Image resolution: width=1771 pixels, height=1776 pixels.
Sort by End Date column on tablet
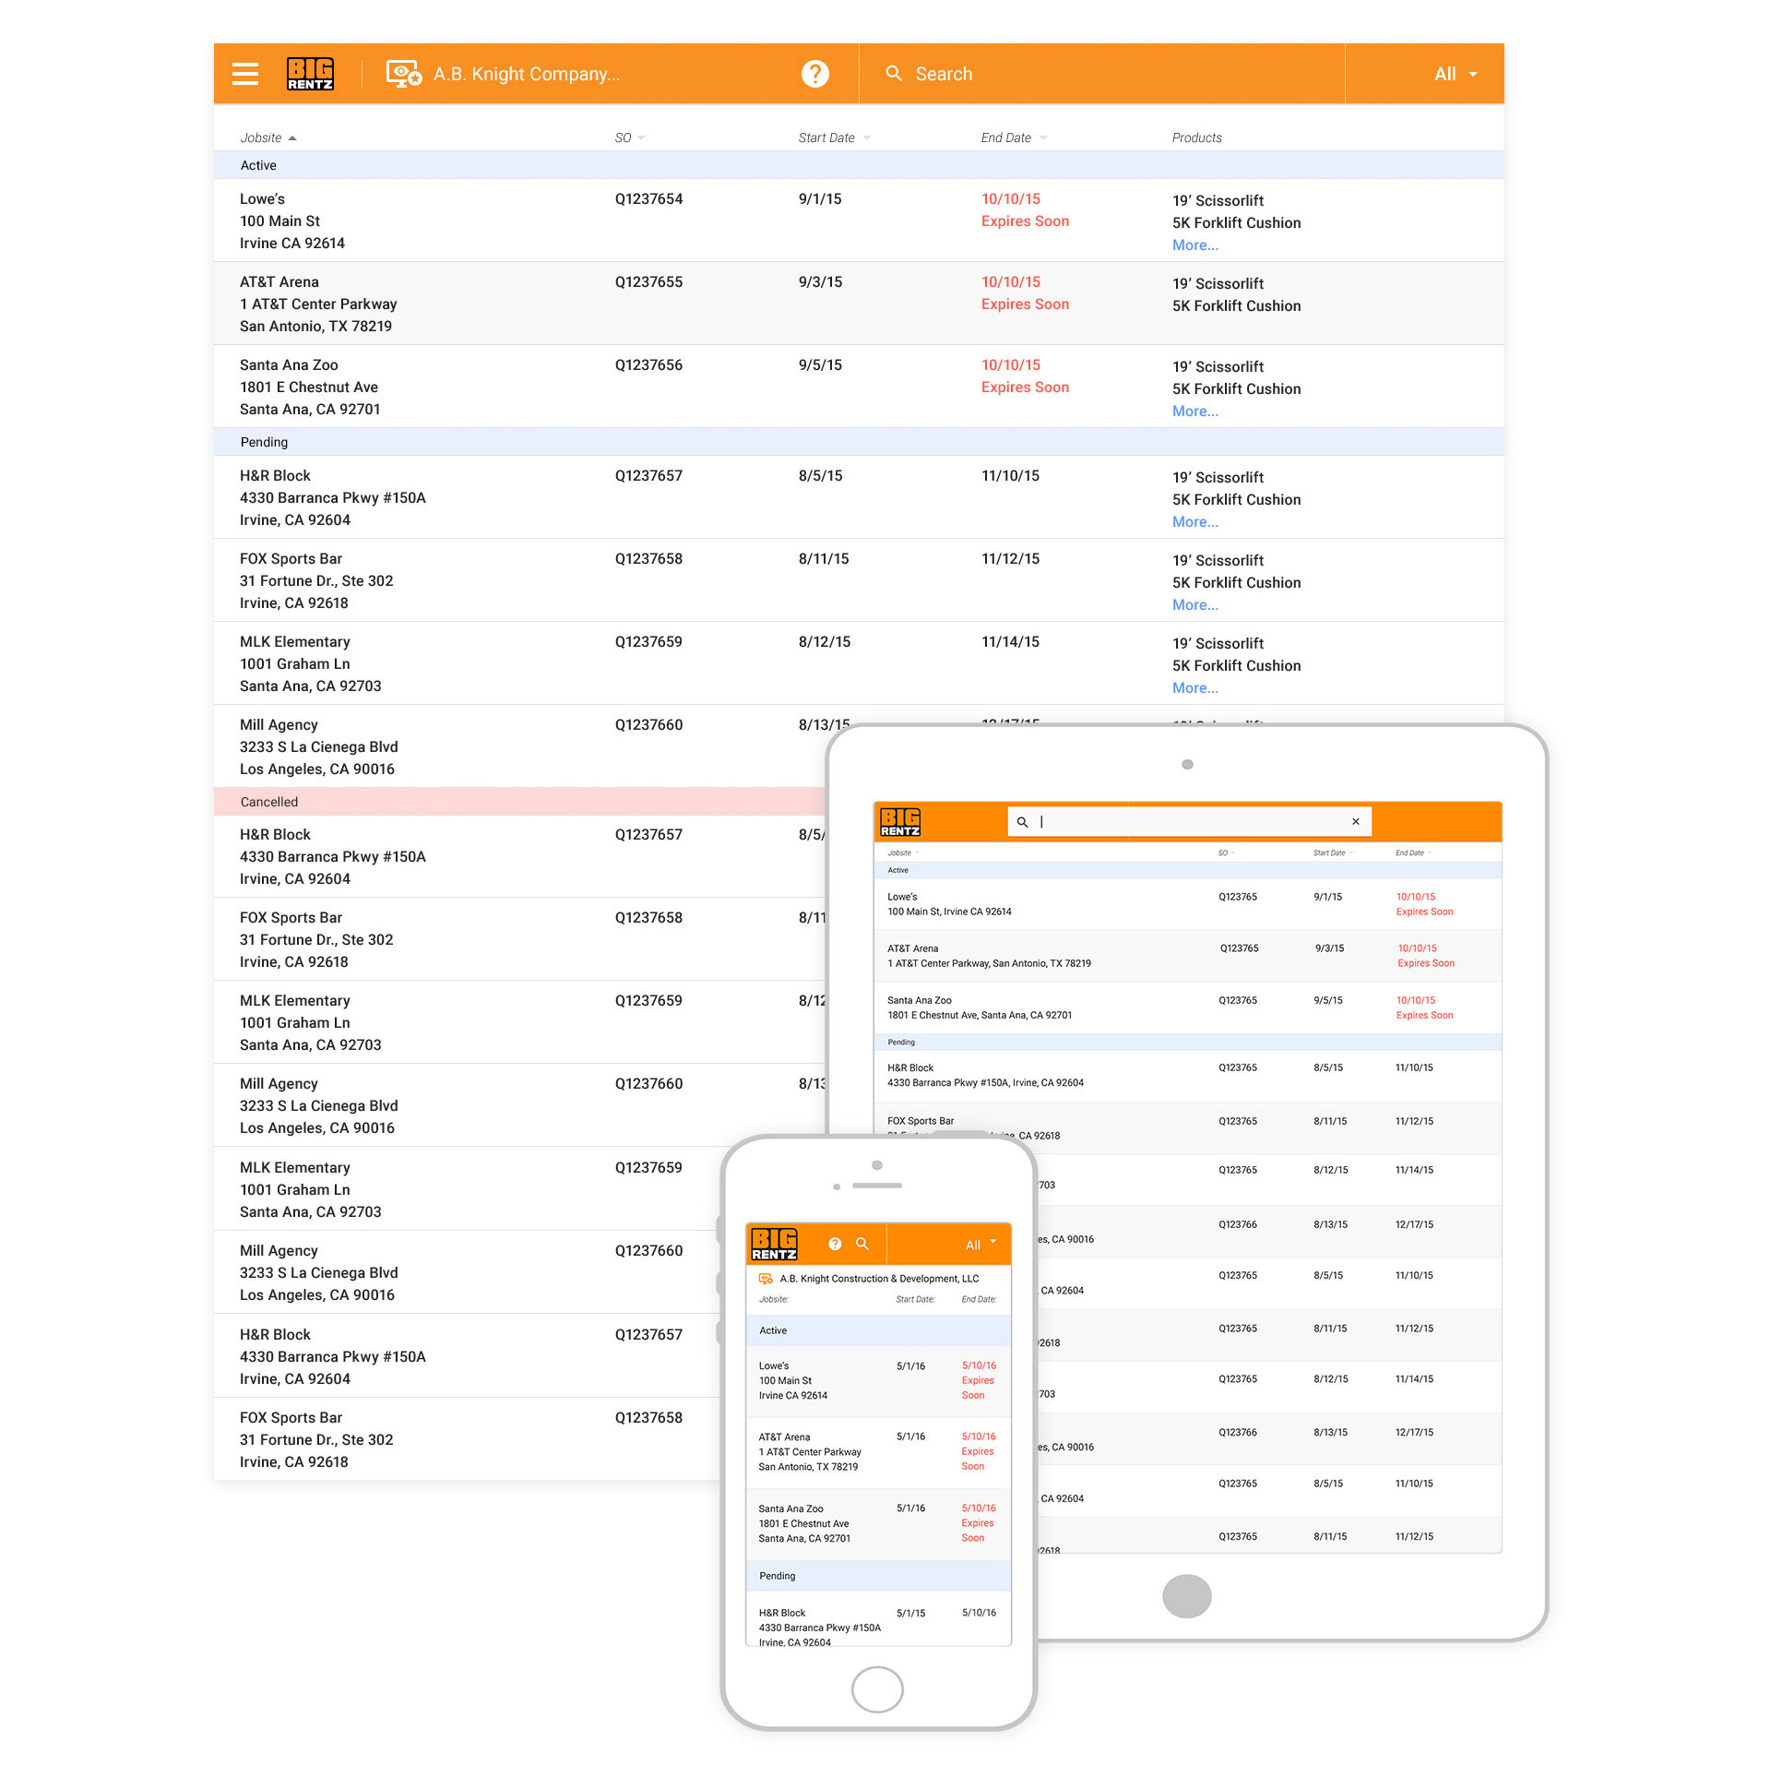(x=1413, y=853)
